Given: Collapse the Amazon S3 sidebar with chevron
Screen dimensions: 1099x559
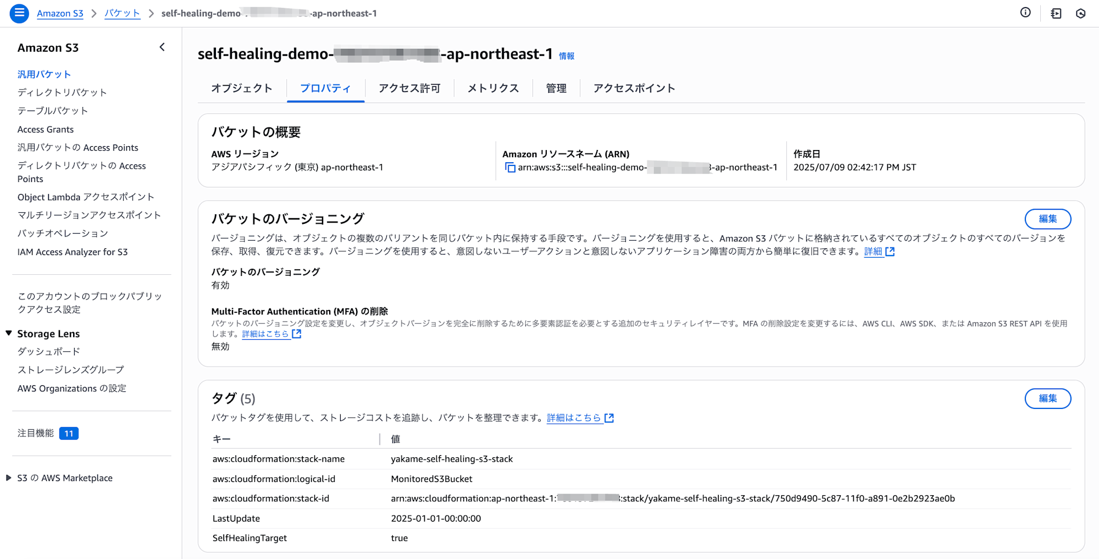Looking at the screenshot, I should click(162, 47).
